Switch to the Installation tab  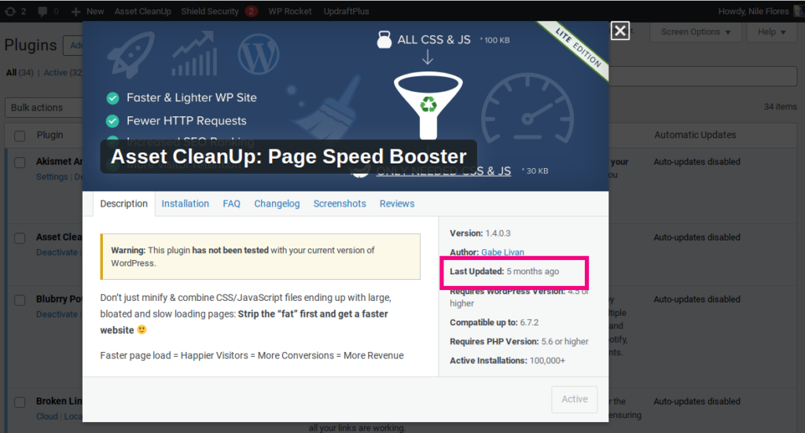coord(186,204)
